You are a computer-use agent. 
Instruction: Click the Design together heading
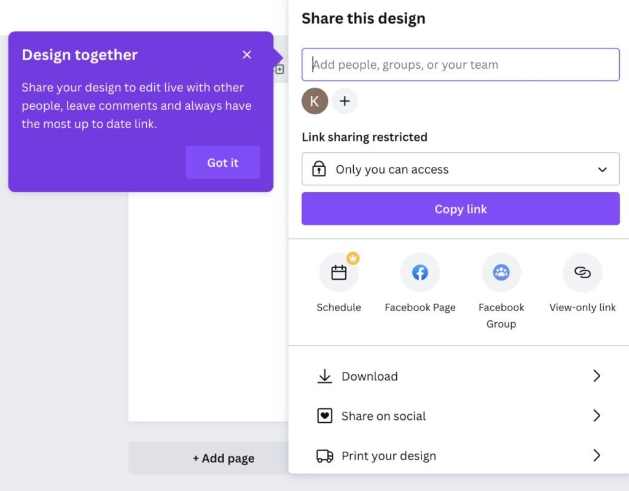79,55
